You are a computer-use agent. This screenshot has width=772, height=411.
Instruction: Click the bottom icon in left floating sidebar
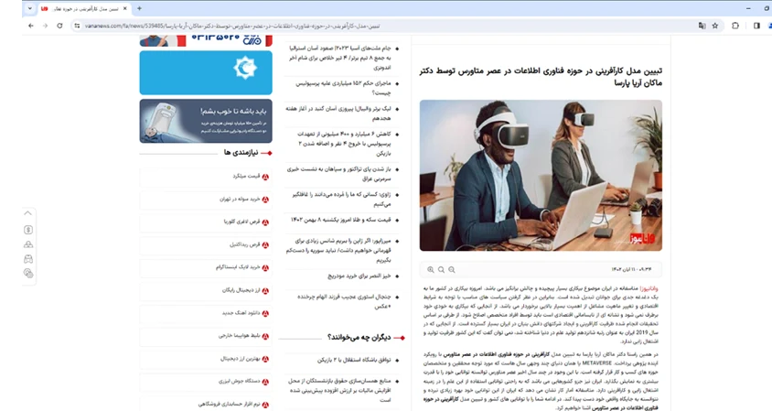tap(28, 273)
